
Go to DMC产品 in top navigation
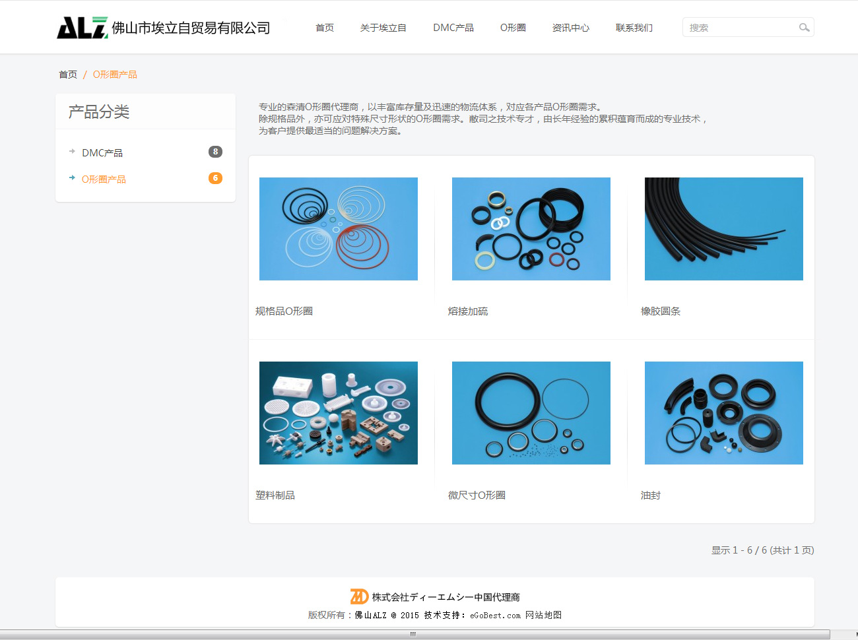click(453, 28)
